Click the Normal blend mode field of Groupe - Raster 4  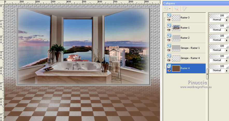pos(217,60)
